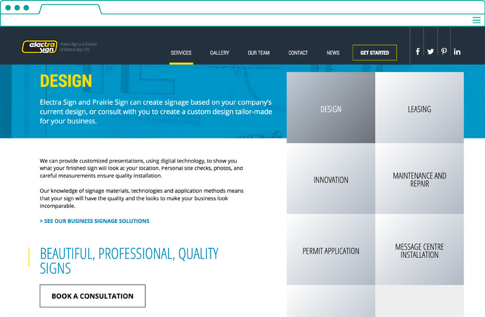Open the LinkedIn social icon

457,52
